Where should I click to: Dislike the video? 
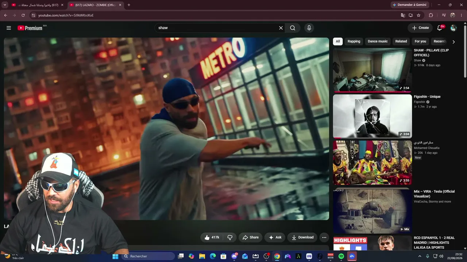[x=230, y=237]
